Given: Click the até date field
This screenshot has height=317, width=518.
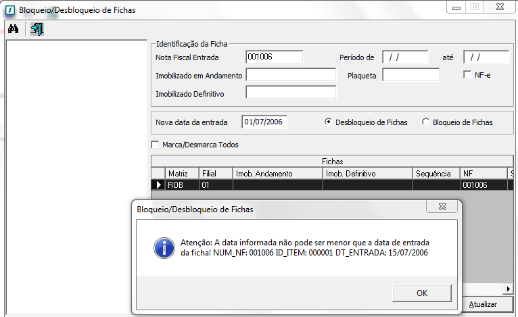Looking at the screenshot, I should click(486, 57).
